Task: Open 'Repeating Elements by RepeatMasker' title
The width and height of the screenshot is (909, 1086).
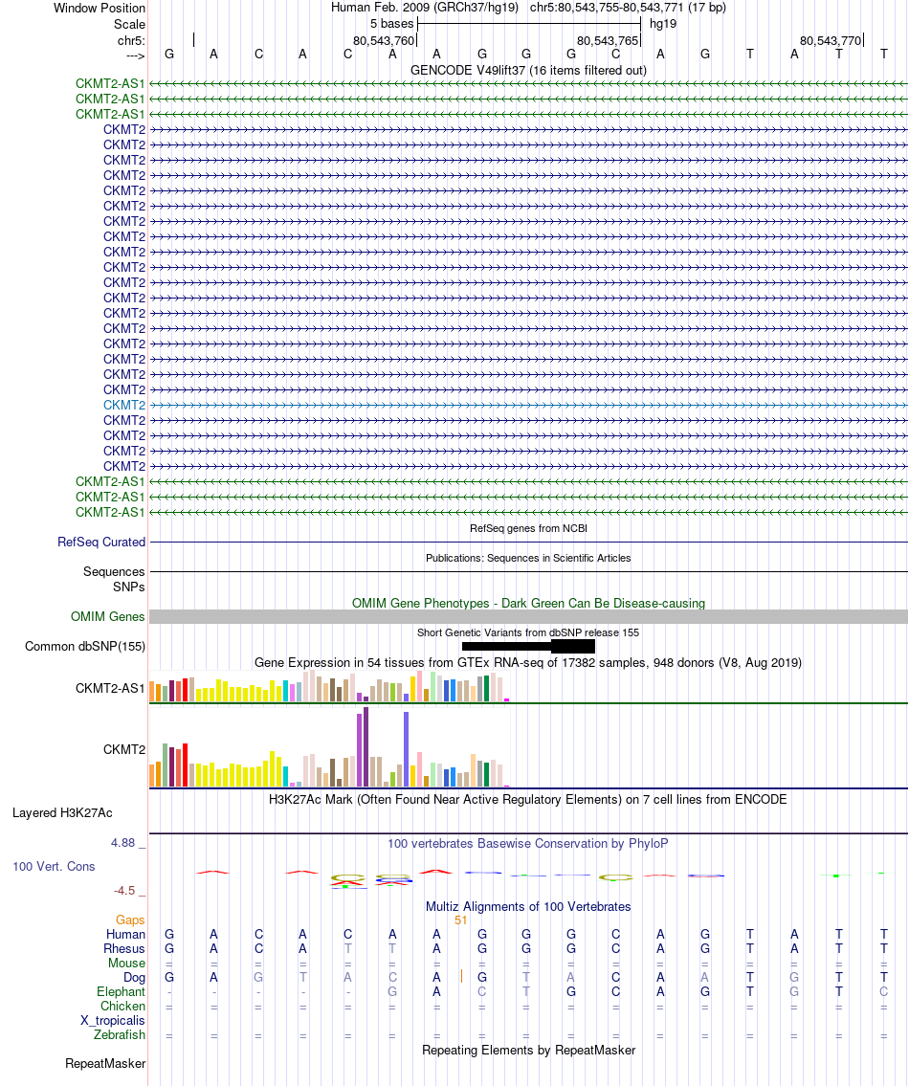Action: coord(528,1050)
